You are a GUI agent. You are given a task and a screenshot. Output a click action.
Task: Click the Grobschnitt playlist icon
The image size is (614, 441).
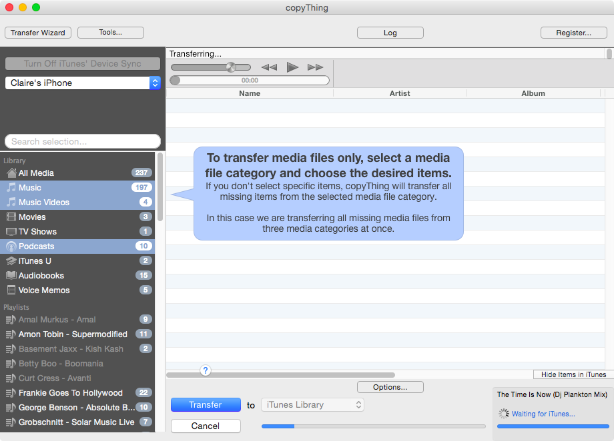pyautogui.click(x=11, y=422)
